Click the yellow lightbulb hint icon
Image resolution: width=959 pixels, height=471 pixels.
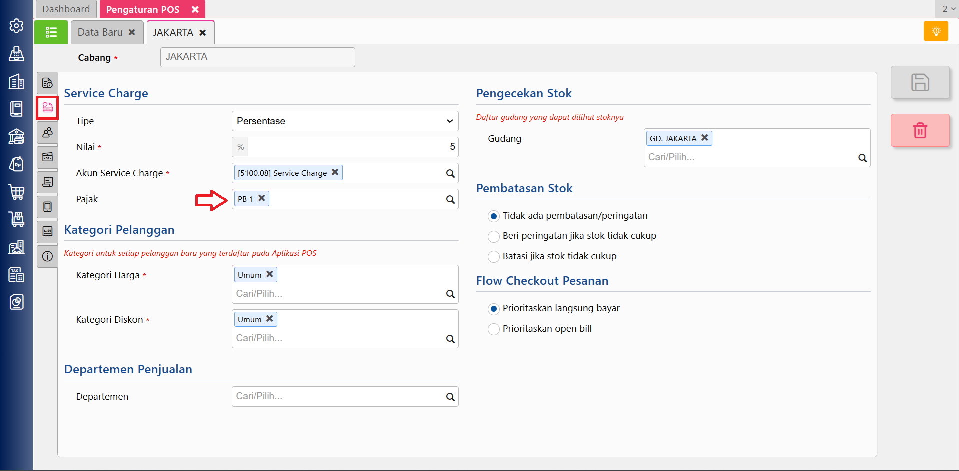click(x=936, y=32)
